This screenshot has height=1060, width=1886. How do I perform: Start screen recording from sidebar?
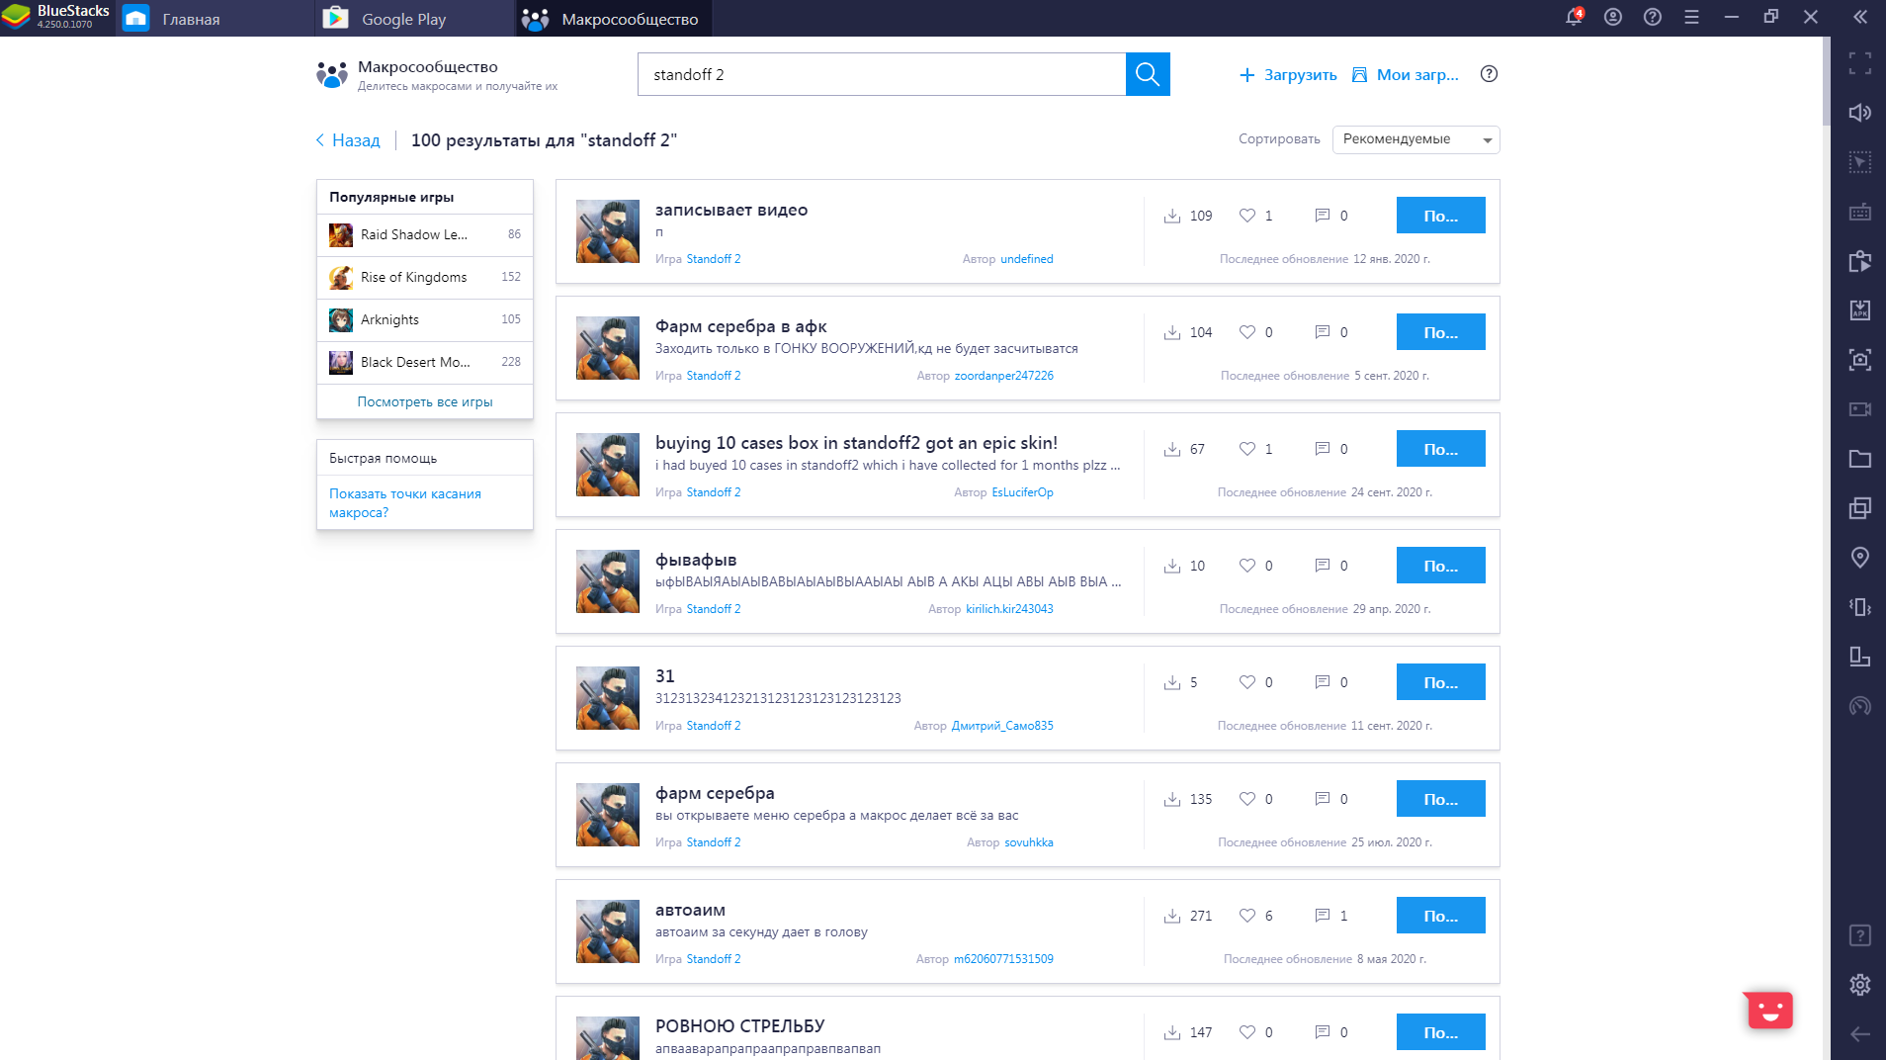pyautogui.click(x=1860, y=409)
